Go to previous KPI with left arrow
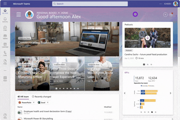Viewport: 180px width, 120px height. [x=125, y=93]
